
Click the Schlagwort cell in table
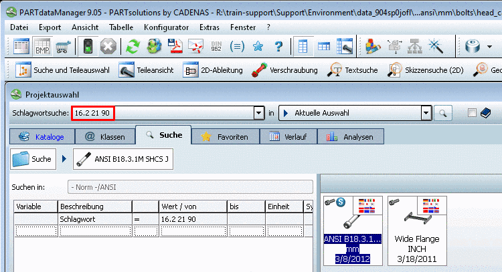(x=95, y=219)
